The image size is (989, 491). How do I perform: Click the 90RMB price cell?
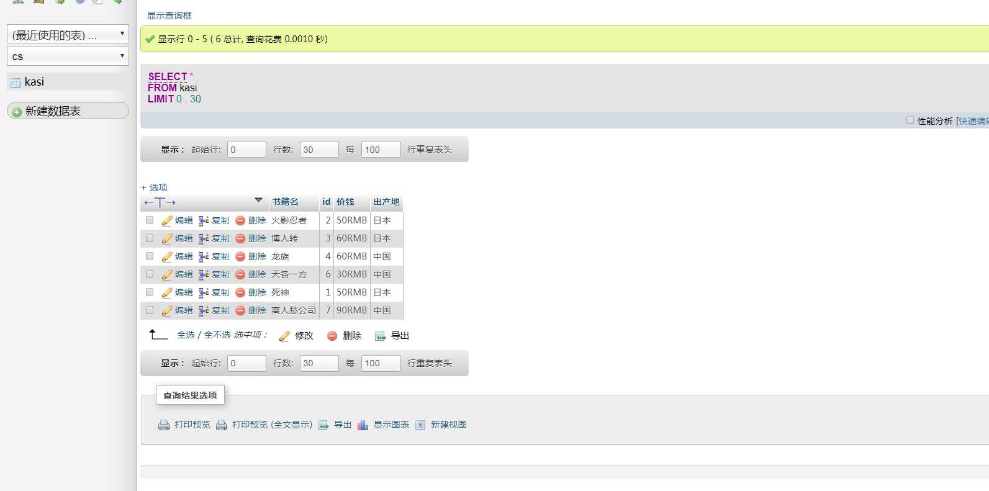(351, 310)
